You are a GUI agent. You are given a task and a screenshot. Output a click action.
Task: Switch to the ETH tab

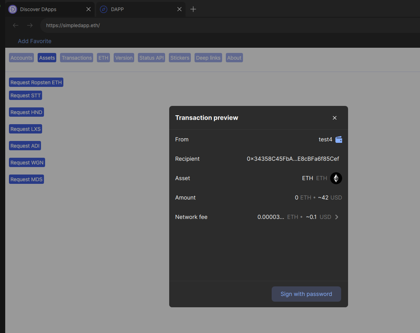tap(103, 58)
